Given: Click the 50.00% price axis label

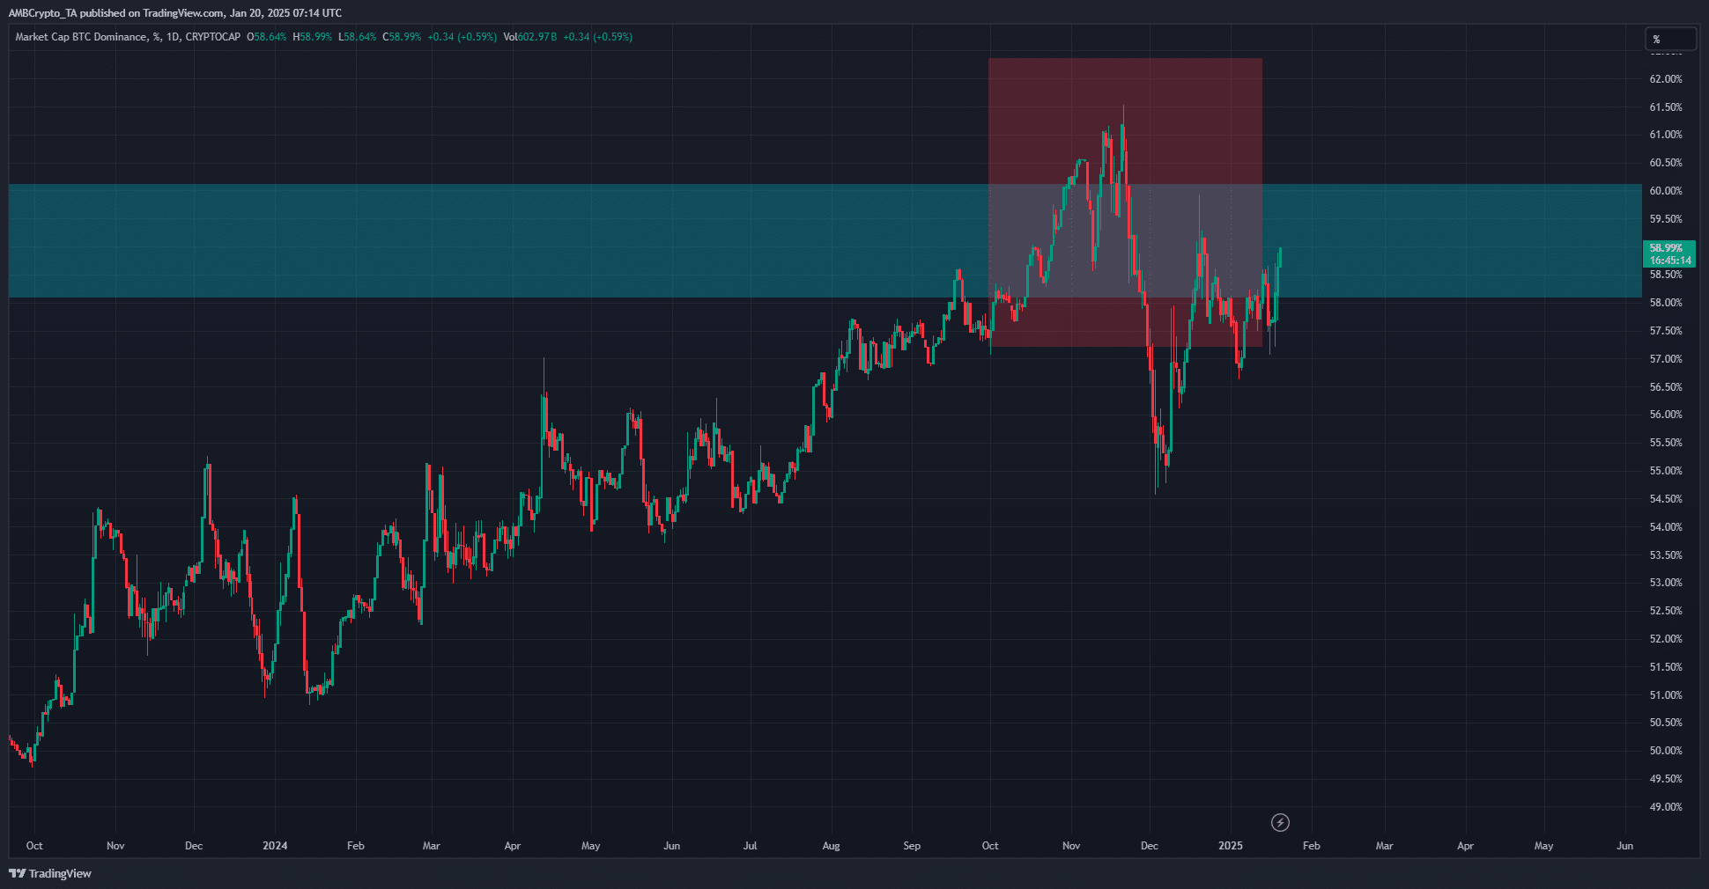Looking at the screenshot, I should tap(1666, 751).
